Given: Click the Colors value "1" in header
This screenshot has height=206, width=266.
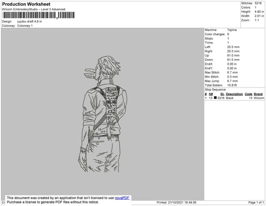Looking at the screenshot, I should (x=255, y=8).
